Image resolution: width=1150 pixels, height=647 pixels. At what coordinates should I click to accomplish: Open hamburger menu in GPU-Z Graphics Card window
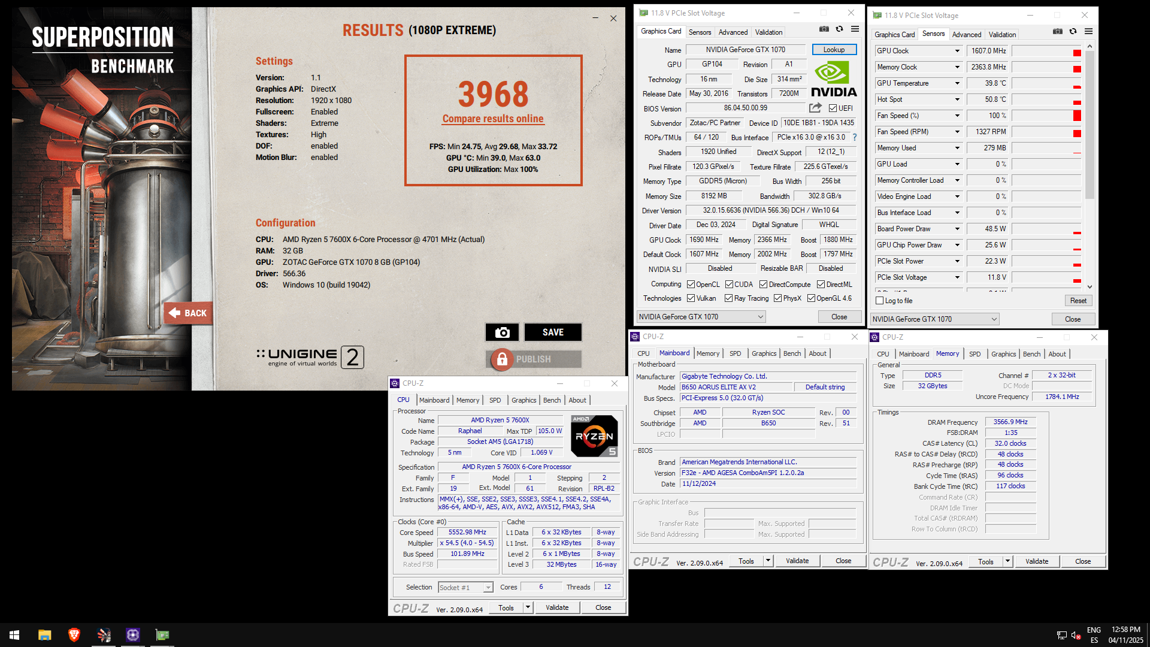point(855,29)
